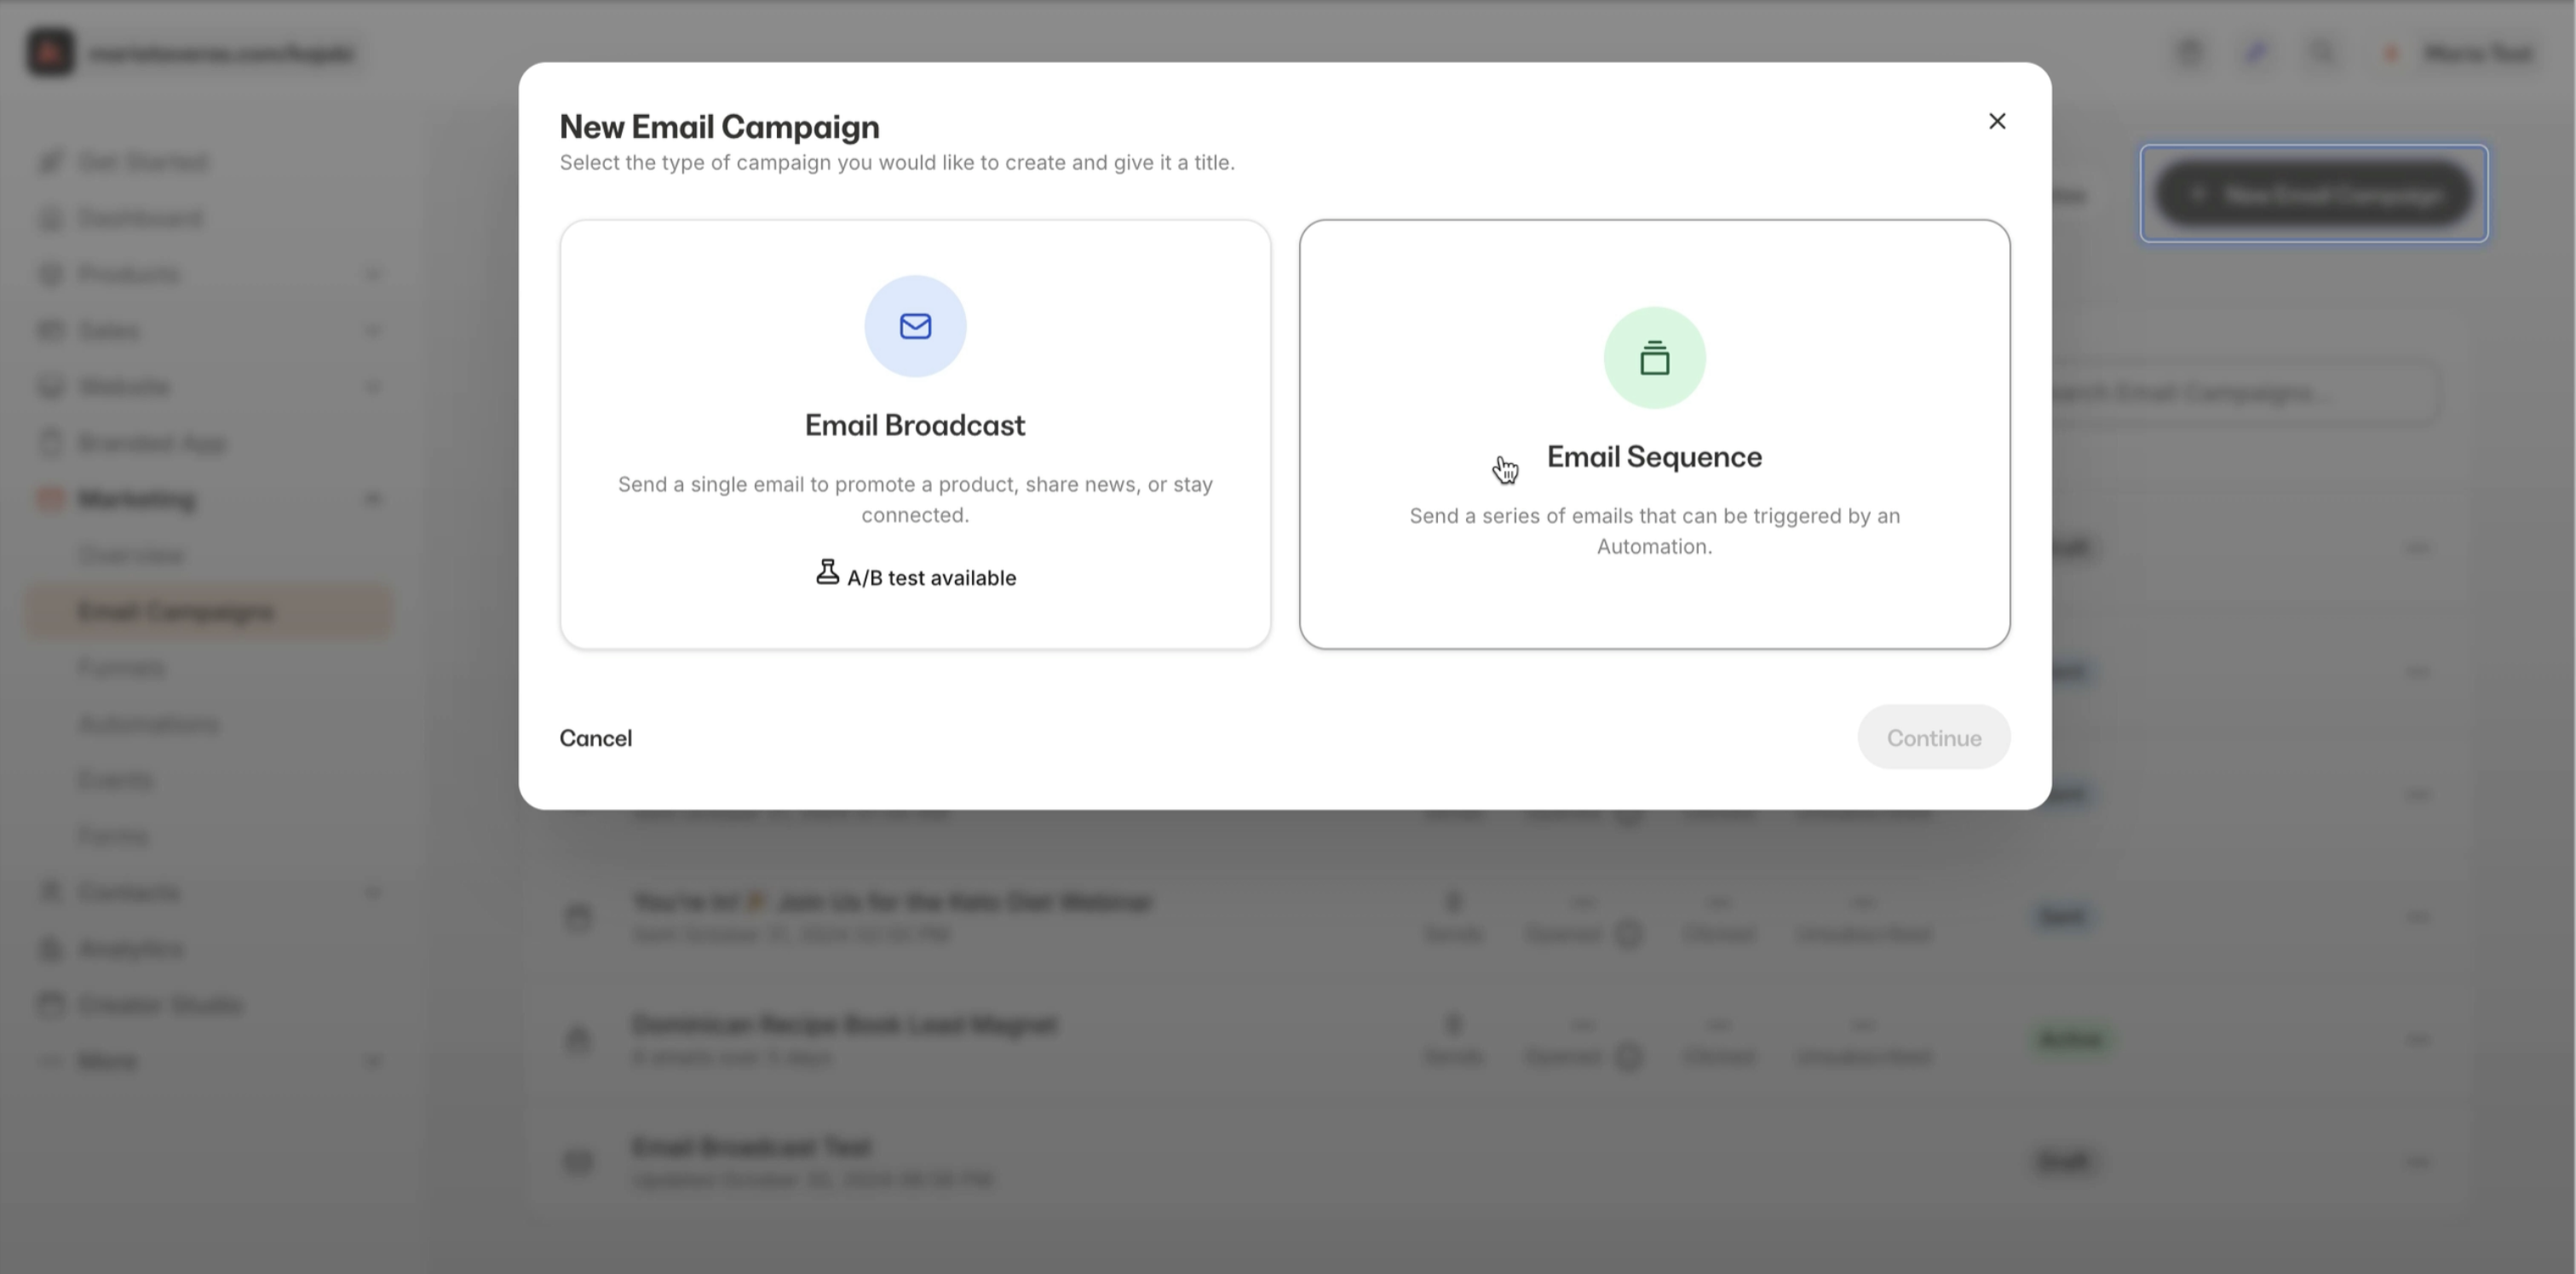Click the Sales sidebar icon
The image size is (2576, 1274).
coord(50,330)
